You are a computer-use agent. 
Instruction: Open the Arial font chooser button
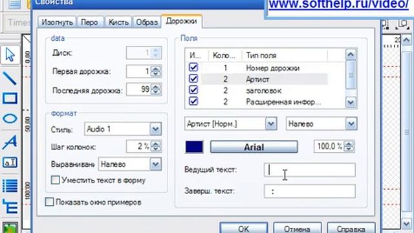click(x=254, y=147)
